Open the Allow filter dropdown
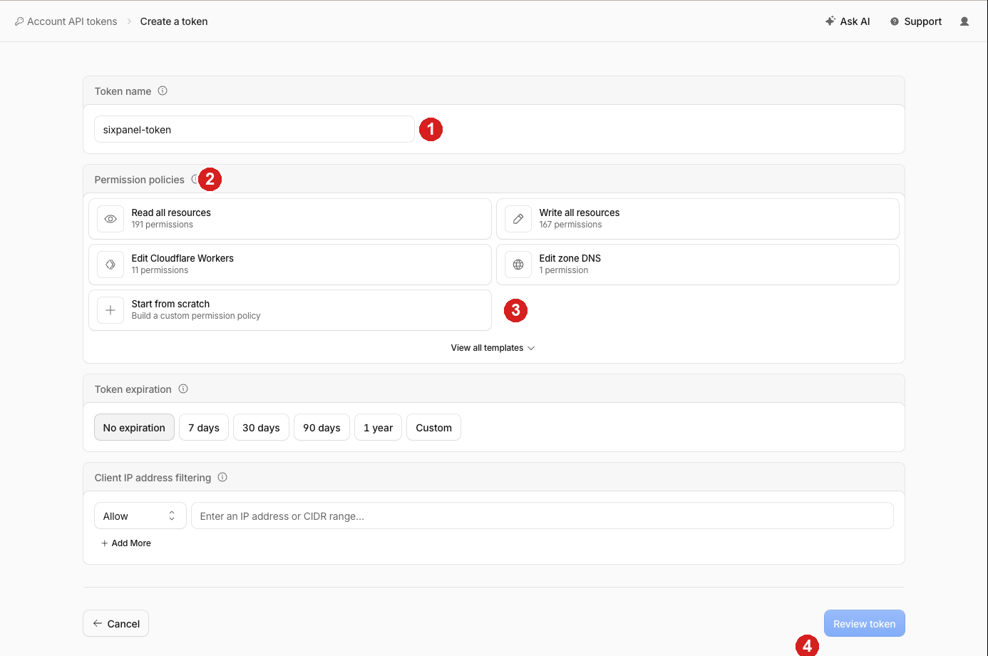The width and height of the screenshot is (988, 656). [x=140, y=516]
